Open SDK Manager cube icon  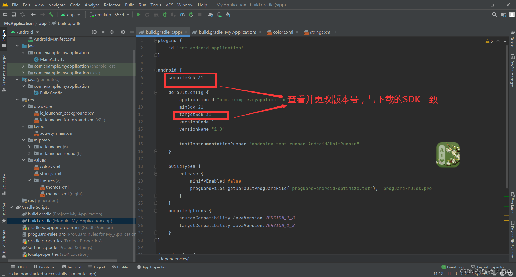pos(228,15)
